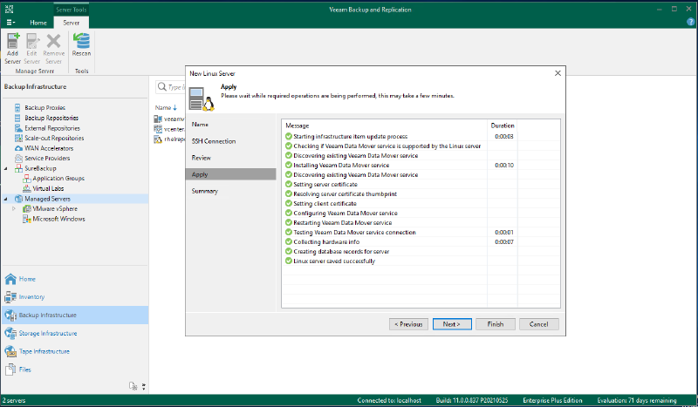The width and height of the screenshot is (698, 407).
Task: Select 'Setting server certificate' row
Action: coord(421,184)
